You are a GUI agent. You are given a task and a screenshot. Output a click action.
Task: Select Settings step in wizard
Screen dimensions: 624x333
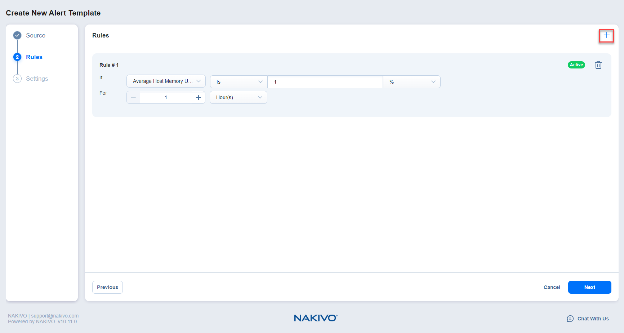click(37, 79)
